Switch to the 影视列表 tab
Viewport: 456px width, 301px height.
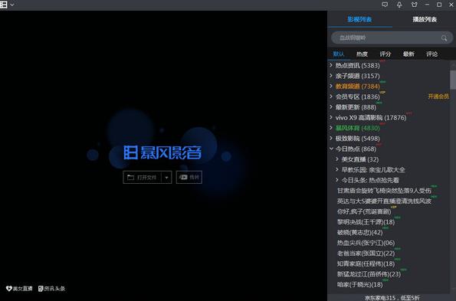click(359, 19)
